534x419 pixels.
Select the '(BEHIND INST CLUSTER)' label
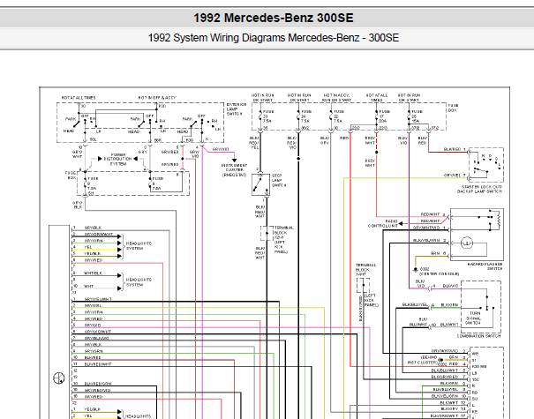pyautogui.click(x=422, y=360)
